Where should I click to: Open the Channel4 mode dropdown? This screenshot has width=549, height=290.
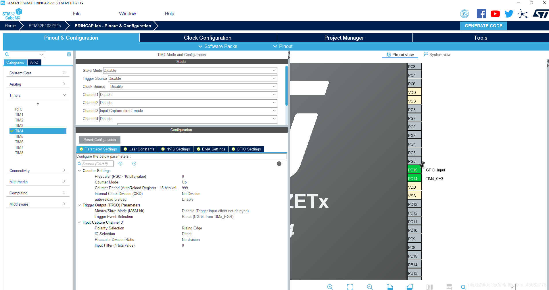pos(188,119)
